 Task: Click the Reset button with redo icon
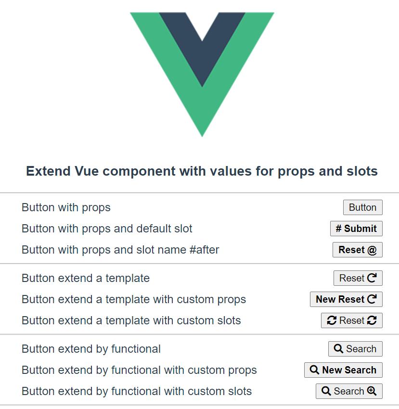point(358,278)
